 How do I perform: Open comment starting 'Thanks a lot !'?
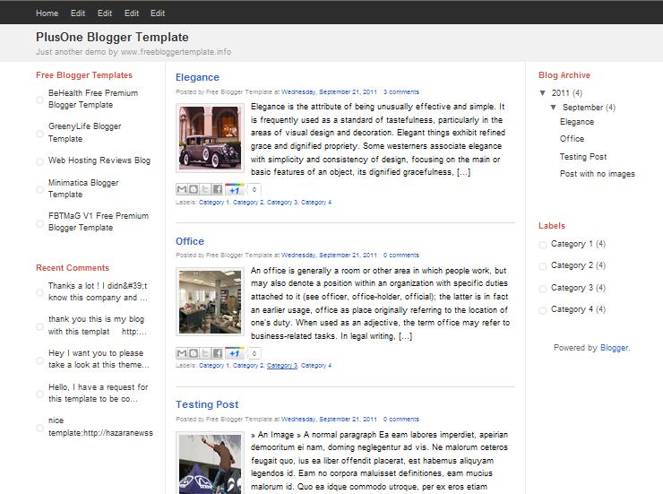coord(98,292)
